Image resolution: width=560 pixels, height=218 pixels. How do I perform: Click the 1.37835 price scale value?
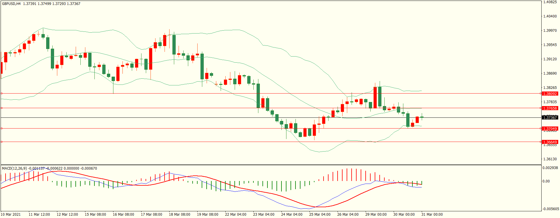(x=550, y=102)
